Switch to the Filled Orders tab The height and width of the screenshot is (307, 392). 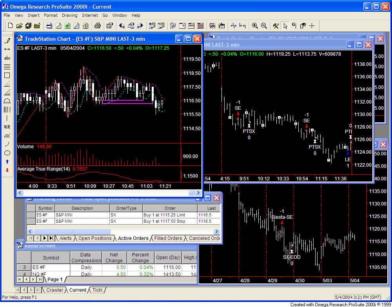pyautogui.click(x=168, y=238)
